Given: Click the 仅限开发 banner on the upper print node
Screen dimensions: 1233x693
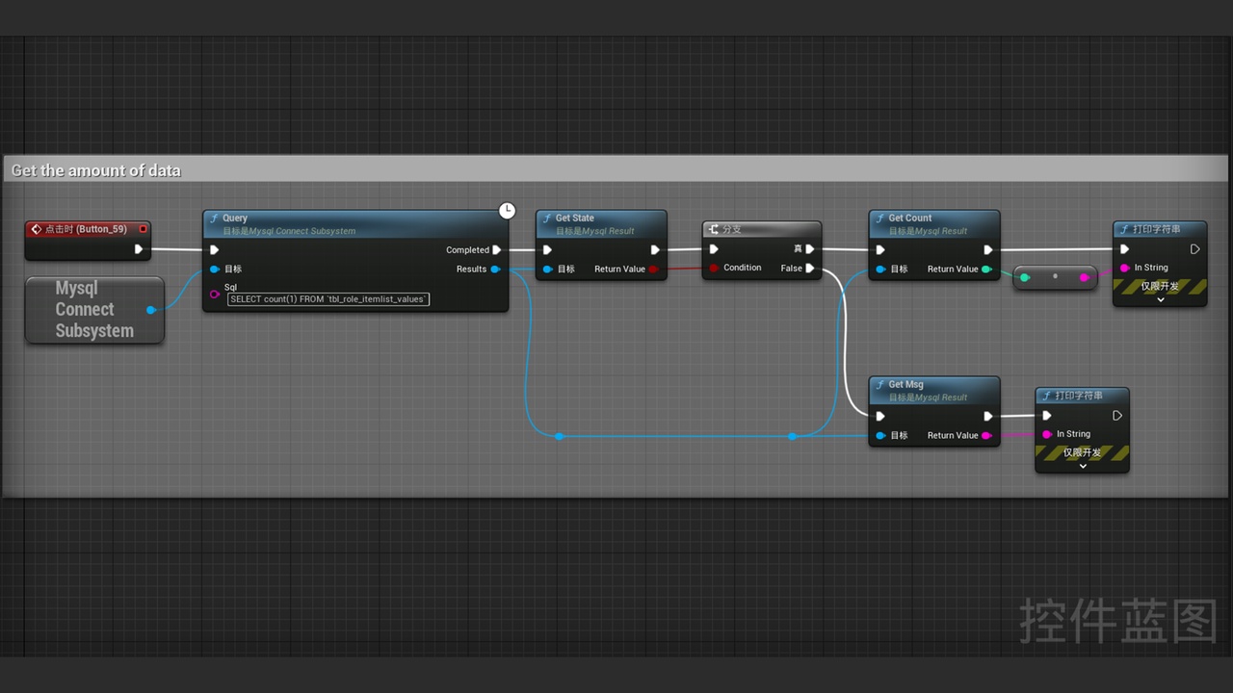Looking at the screenshot, I should tap(1160, 287).
